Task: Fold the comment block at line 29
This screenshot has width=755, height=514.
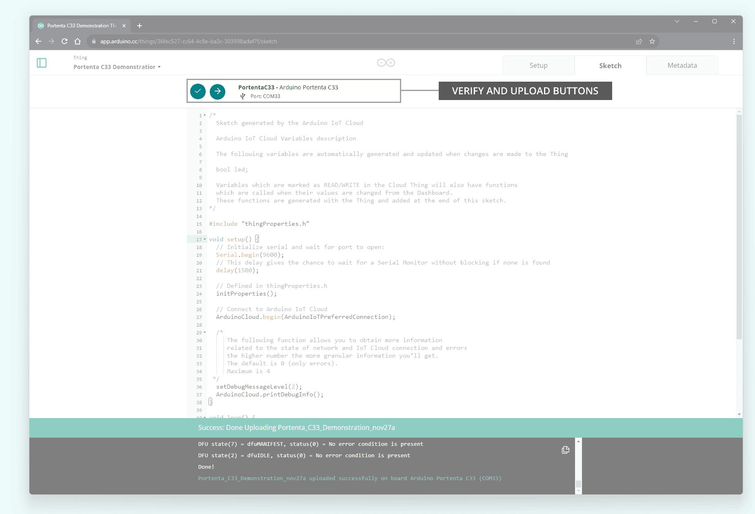Action: point(205,332)
